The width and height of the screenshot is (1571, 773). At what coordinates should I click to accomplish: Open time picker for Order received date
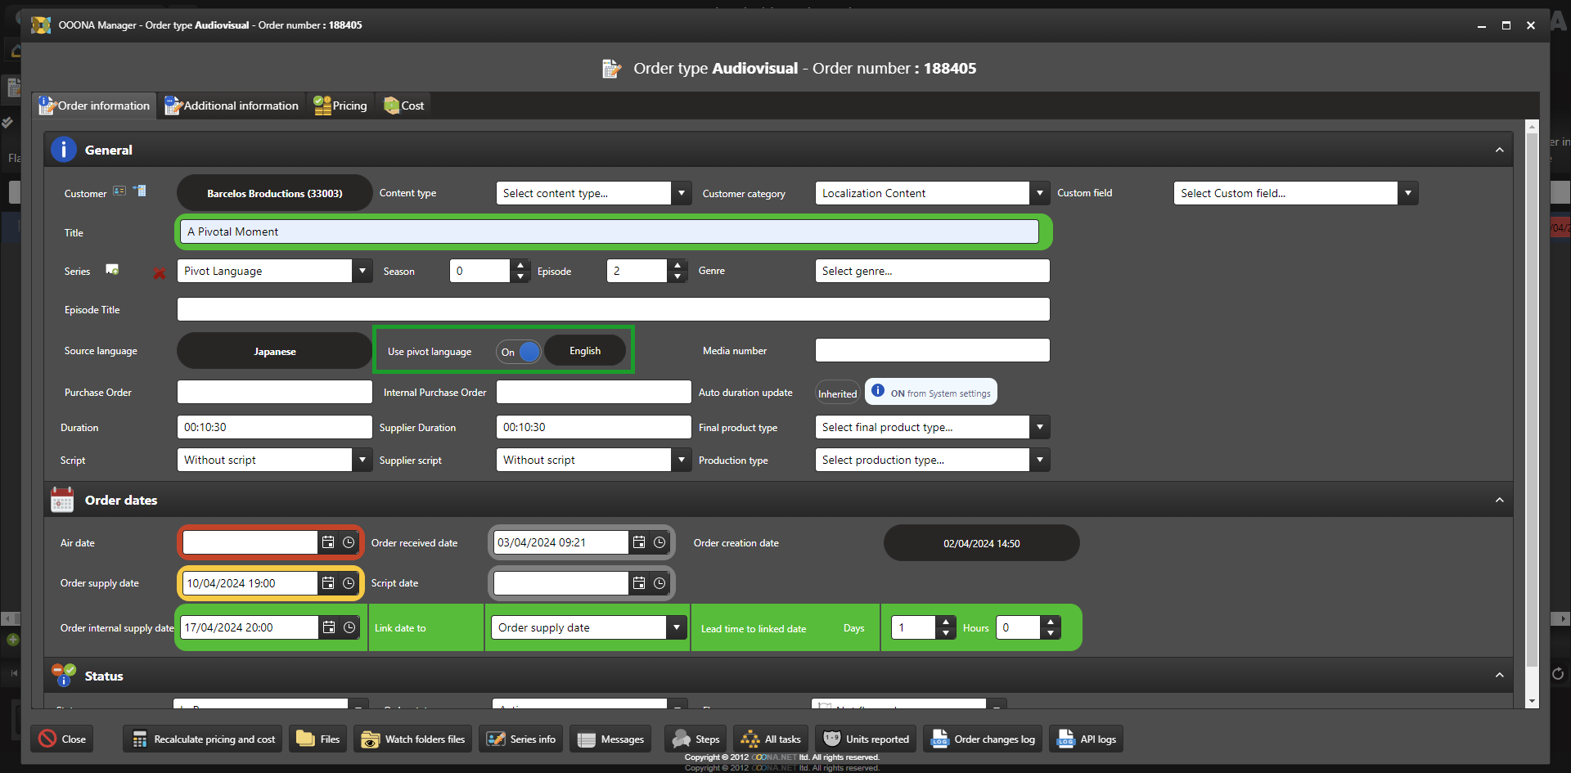659,542
